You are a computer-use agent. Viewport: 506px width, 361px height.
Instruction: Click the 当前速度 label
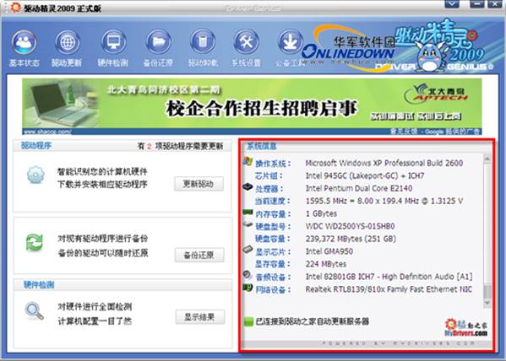(x=272, y=201)
